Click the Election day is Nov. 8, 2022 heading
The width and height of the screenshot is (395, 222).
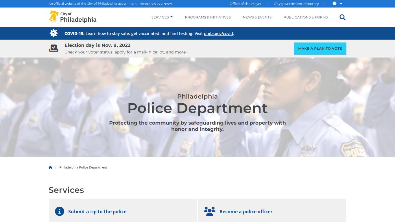[97, 45]
